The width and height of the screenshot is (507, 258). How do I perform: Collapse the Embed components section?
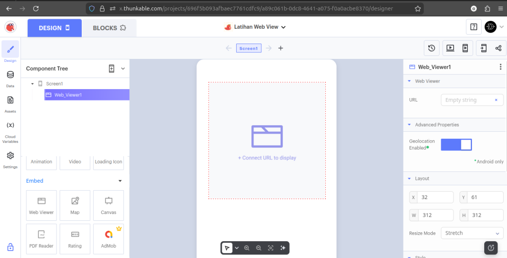pyautogui.click(x=120, y=181)
